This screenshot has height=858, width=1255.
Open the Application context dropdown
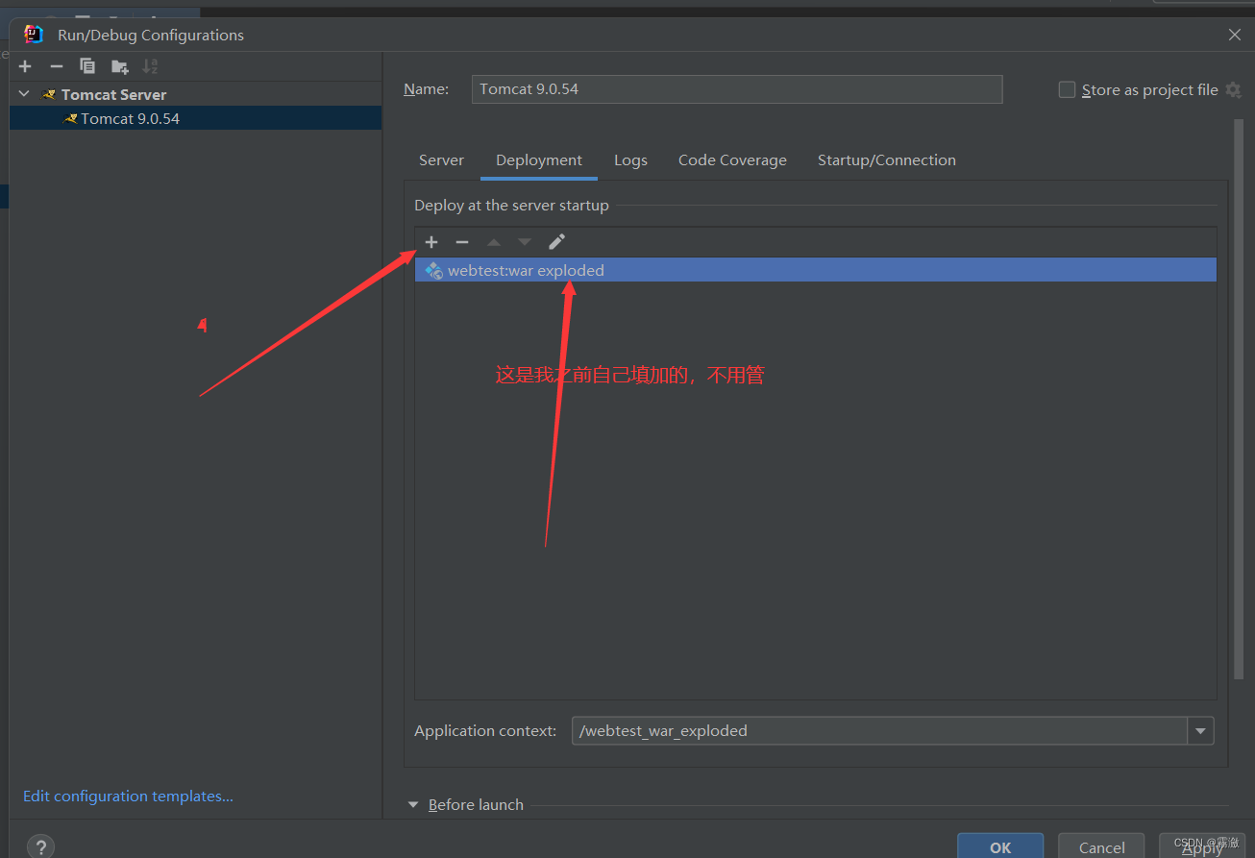click(1200, 731)
